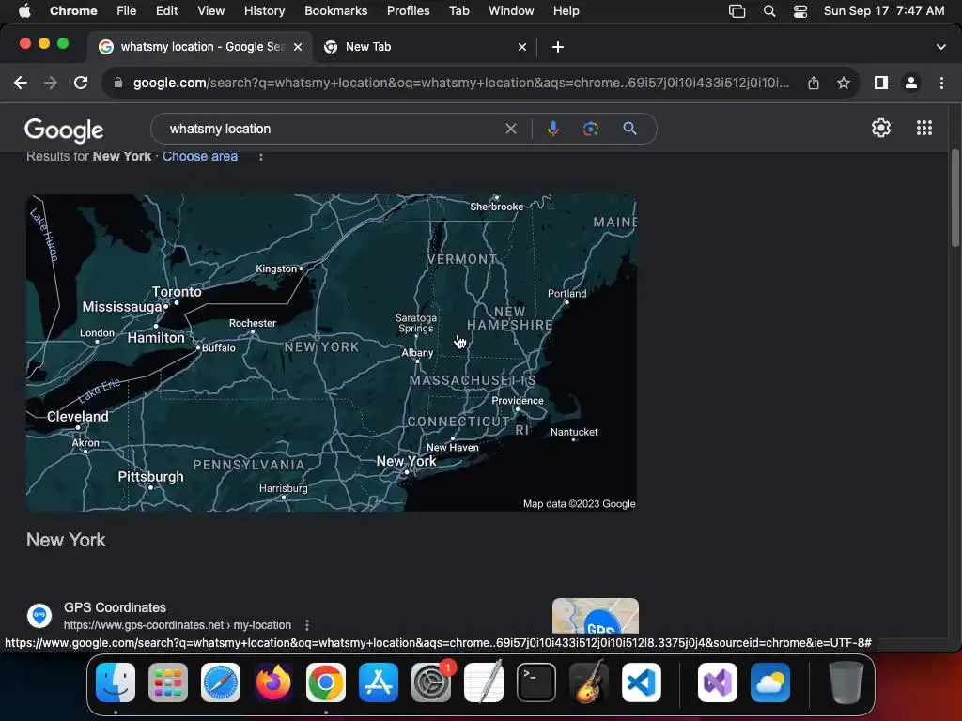Reload the current page
The height and width of the screenshot is (721, 962).
coord(81,83)
